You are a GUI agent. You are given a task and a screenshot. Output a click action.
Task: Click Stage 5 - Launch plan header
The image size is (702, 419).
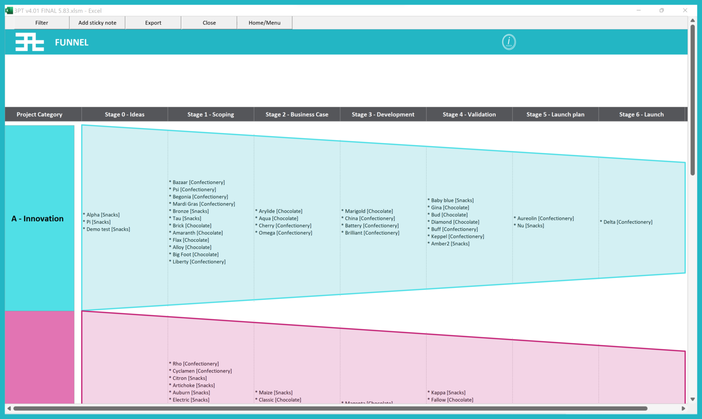click(556, 115)
